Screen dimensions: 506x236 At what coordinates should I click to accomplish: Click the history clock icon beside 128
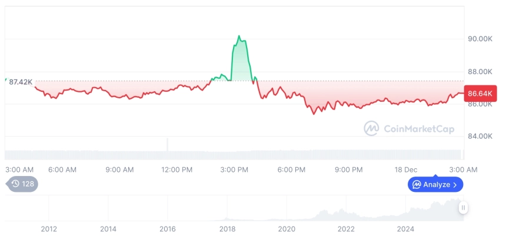(x=15, y=184)
